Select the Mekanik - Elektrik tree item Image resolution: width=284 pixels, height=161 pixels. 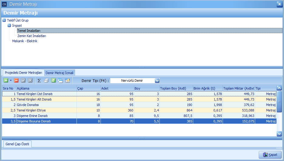pyautogui.click(x=25, y=41)
